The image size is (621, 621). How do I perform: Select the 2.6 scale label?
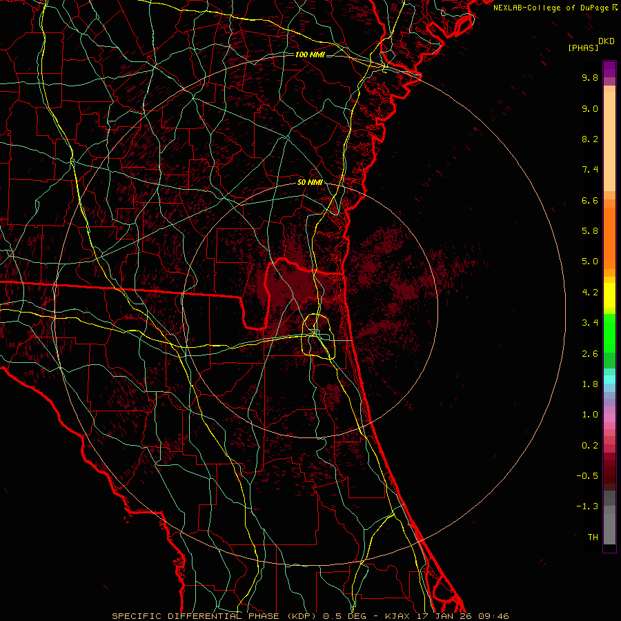(x=590, y=354)
